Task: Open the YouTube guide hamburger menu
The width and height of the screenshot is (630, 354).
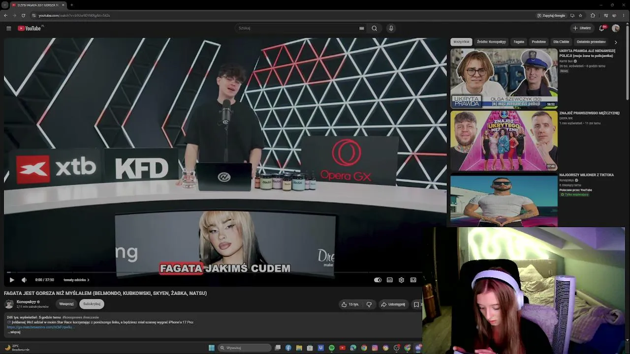Action: click(8, 29)
